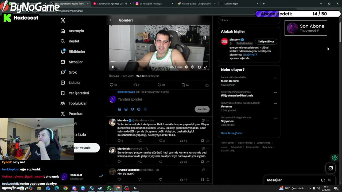Compose new message in the Mesajlar drawer

(x=323, y=180)
